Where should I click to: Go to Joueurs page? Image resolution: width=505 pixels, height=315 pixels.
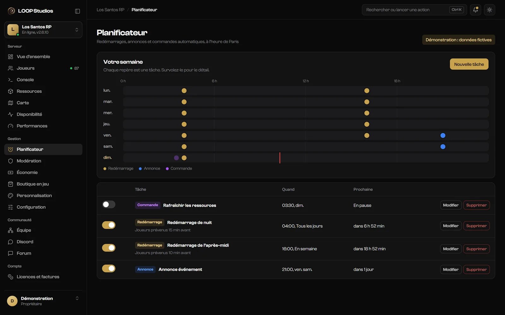tap(43, 68)
